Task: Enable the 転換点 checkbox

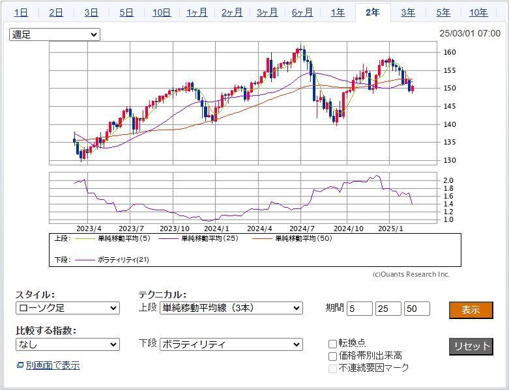Action: pos(333,344)
